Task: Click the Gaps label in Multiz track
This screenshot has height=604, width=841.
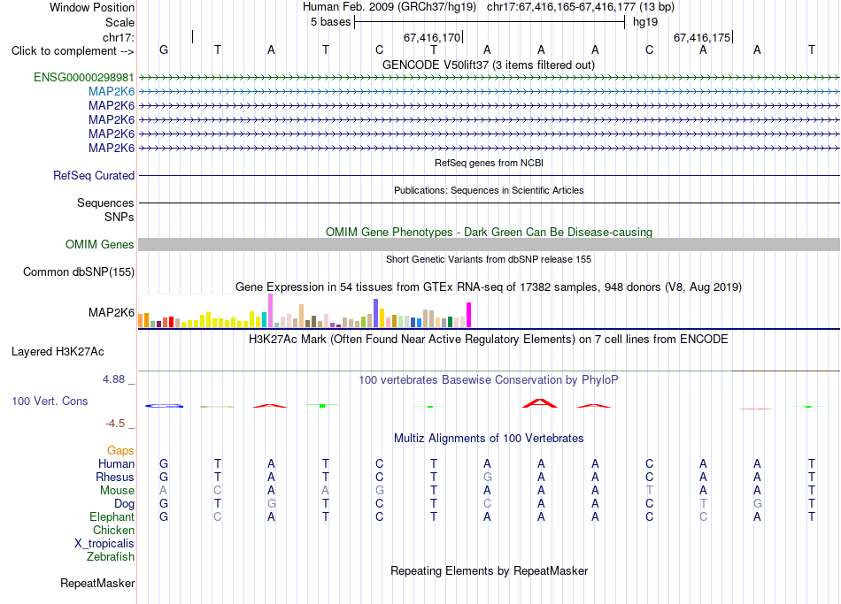Action: click(120, 451)
